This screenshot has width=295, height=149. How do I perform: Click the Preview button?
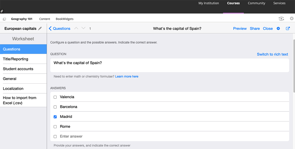click(240, 28)
